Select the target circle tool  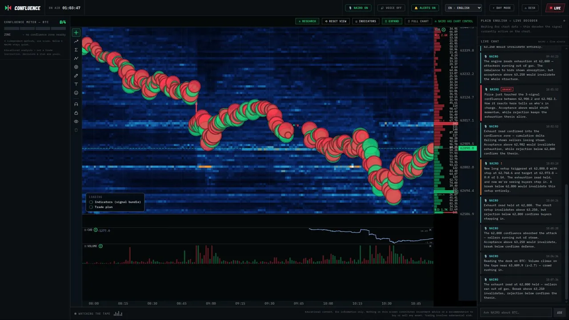tap(76, 67)
